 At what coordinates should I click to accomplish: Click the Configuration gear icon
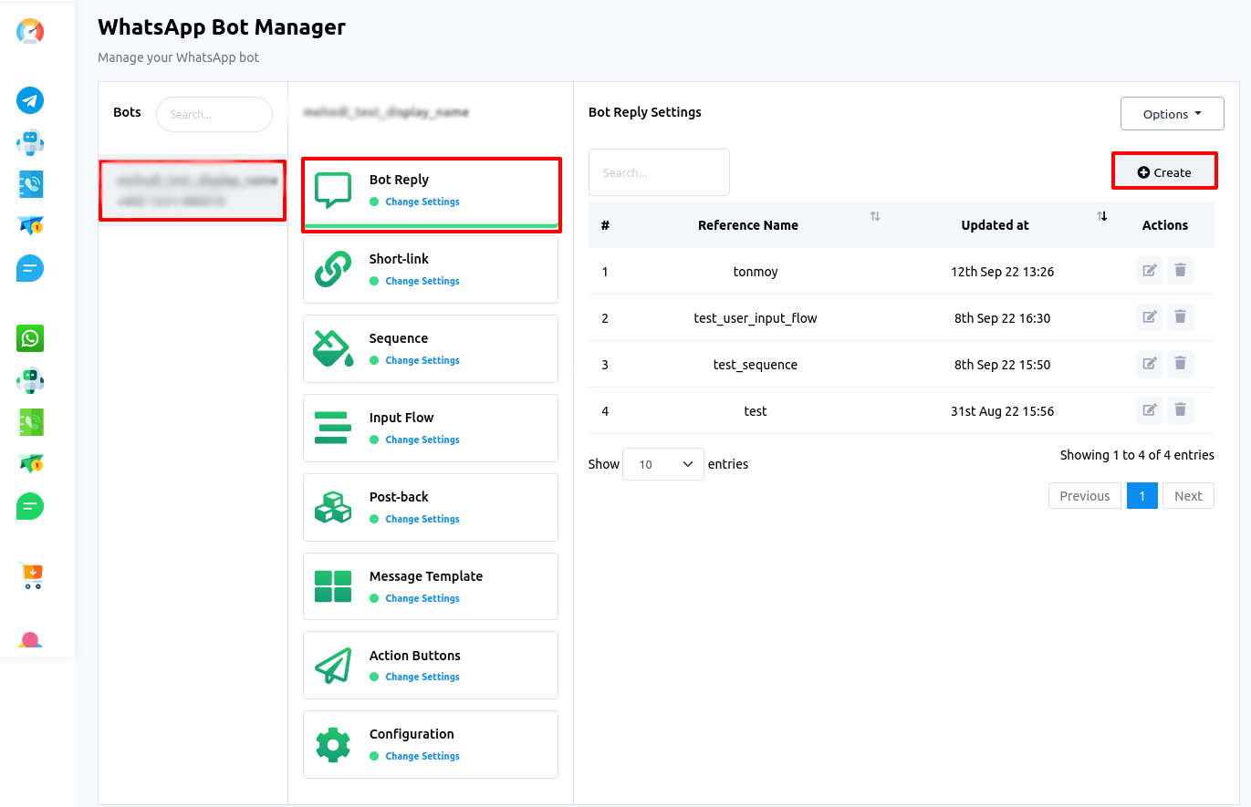click(x=333, y=745)
